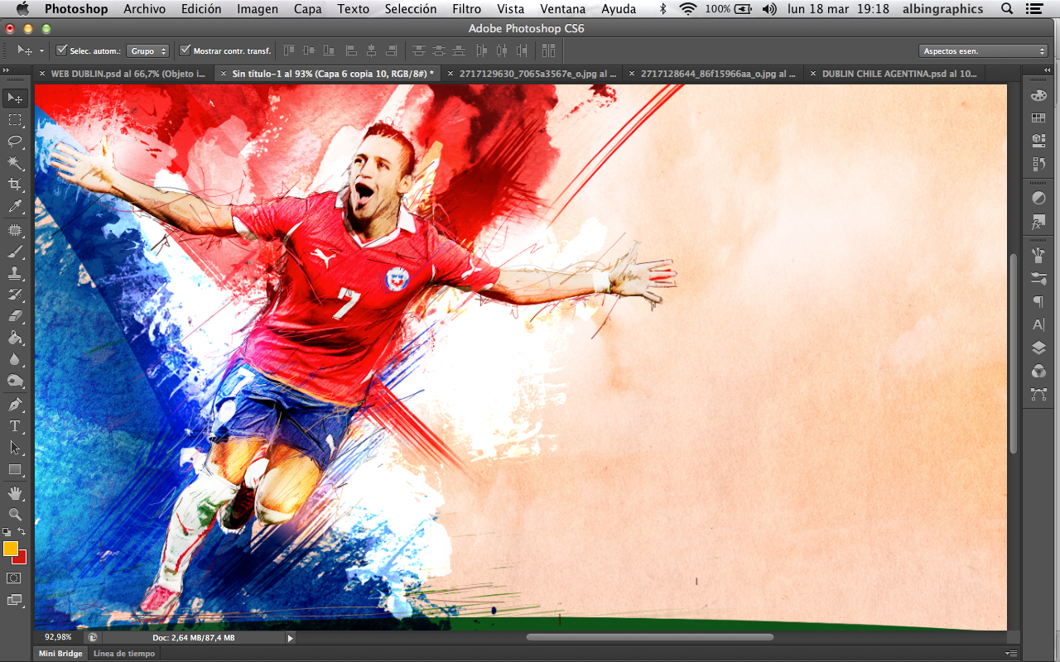This screenshot has width=1060, height=662.
Task: Expand the status bar info arrow
Action: (290, 638)
